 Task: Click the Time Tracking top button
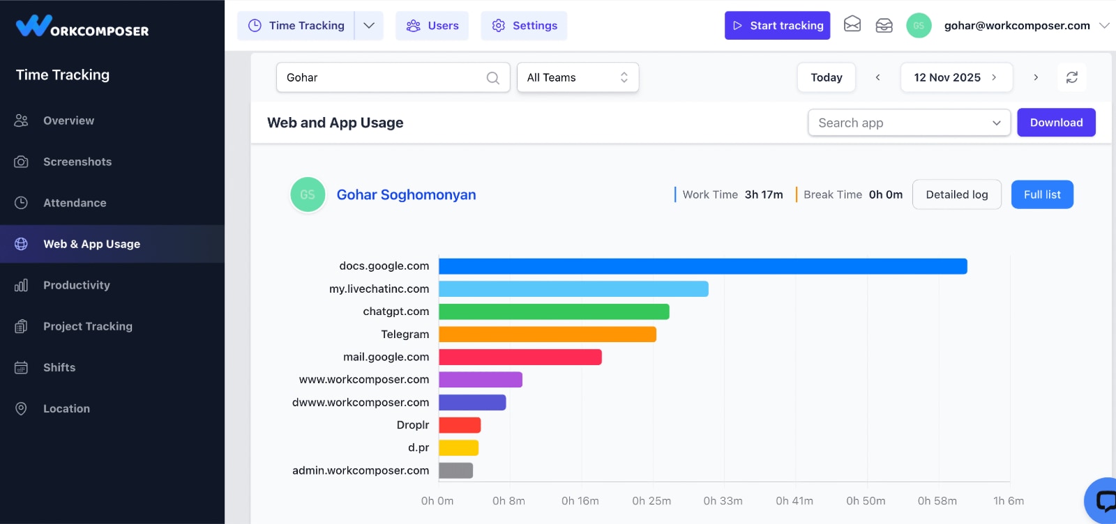[x=296, y=26]
